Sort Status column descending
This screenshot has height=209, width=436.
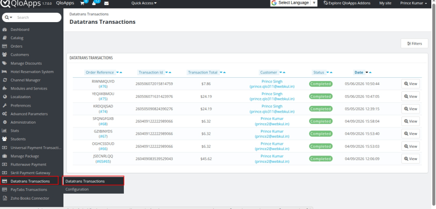click(x=328, y=73)
